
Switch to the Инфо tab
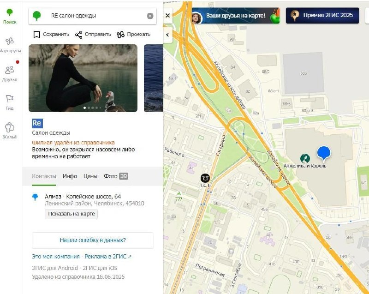click(x=70, y=176)
